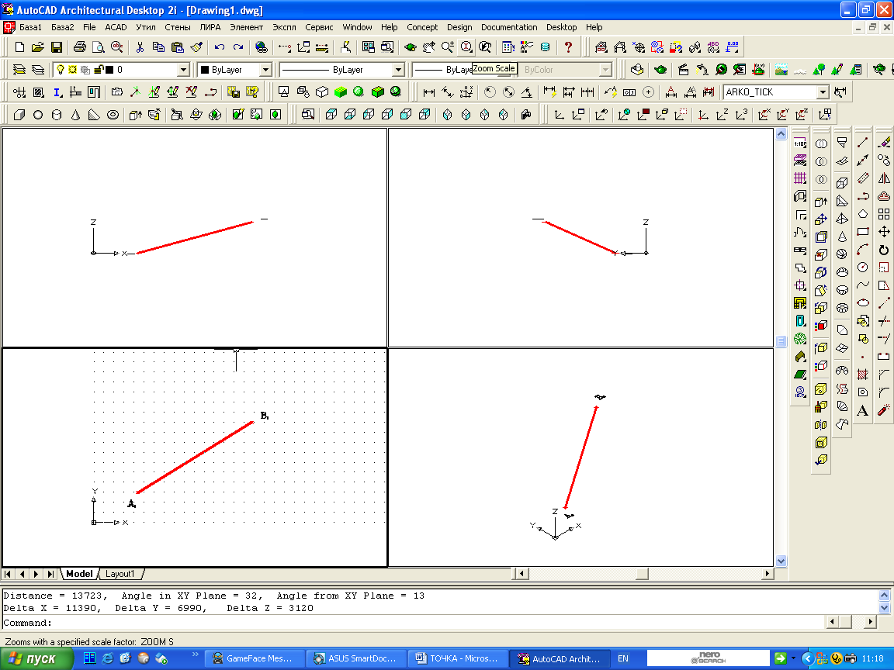The width and height of the screenshot is (894, 670).
Task: Jump to first layout tab arrow
Action: (8, 574)
